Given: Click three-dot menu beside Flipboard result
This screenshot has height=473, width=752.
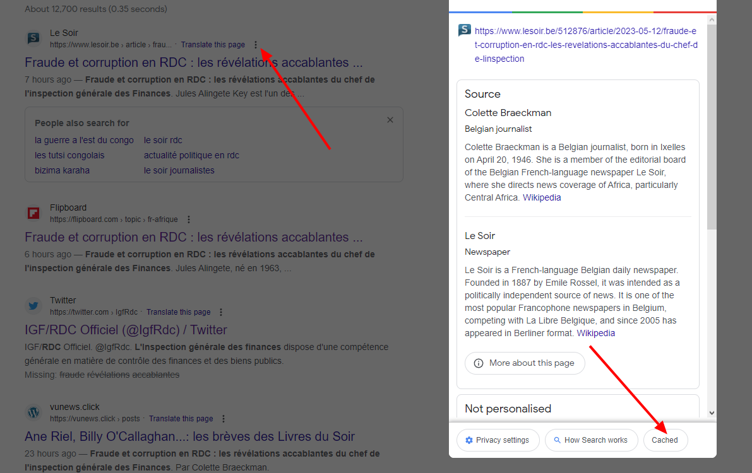Looking at the screenshot, I should click(188, 219).
